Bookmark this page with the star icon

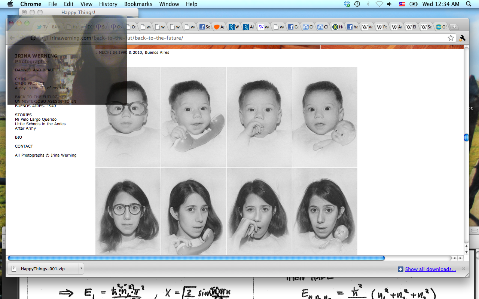(x=451, y=38)
